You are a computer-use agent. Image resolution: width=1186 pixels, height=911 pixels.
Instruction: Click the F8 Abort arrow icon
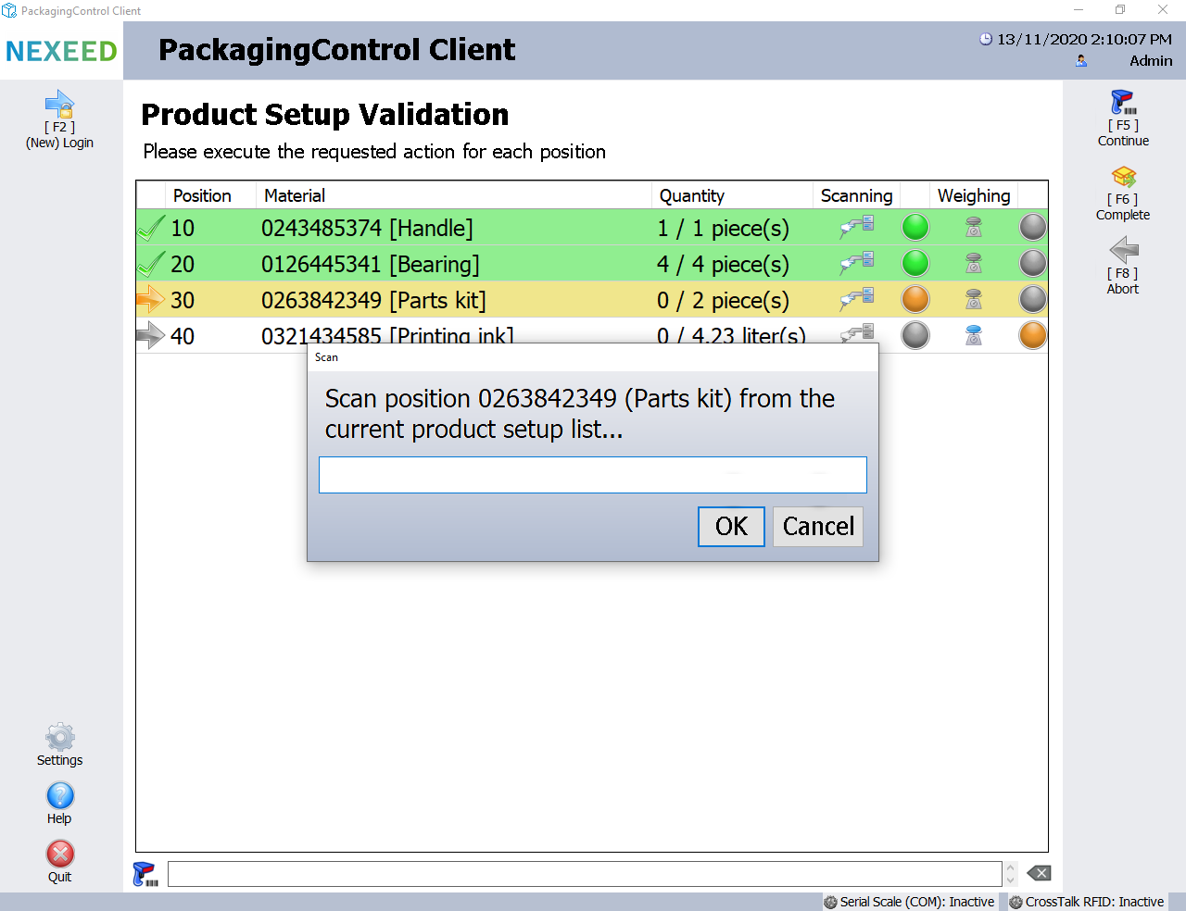(x=1123, y=250)
